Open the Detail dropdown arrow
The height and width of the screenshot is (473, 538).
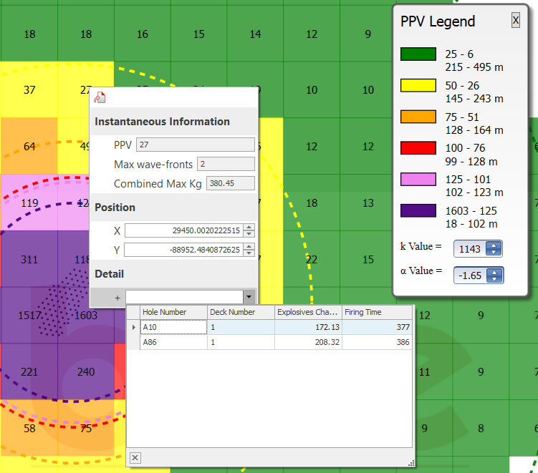249,296
